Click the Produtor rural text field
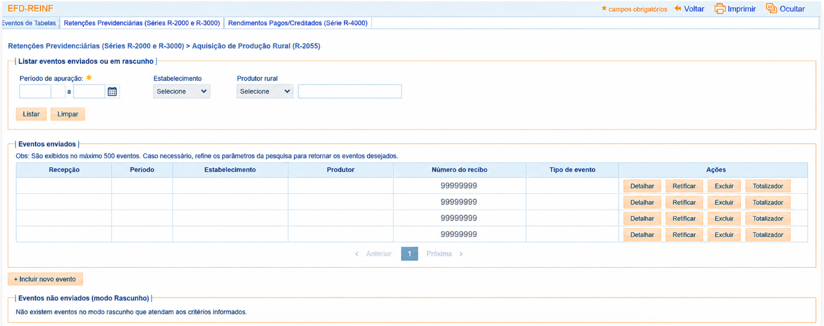The width and height of the screenshot is (824, 326). point(350,92)
